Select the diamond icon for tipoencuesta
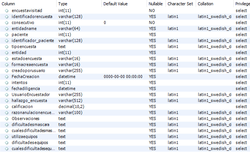This screenshot has width=250, height=153. (6, 46)
